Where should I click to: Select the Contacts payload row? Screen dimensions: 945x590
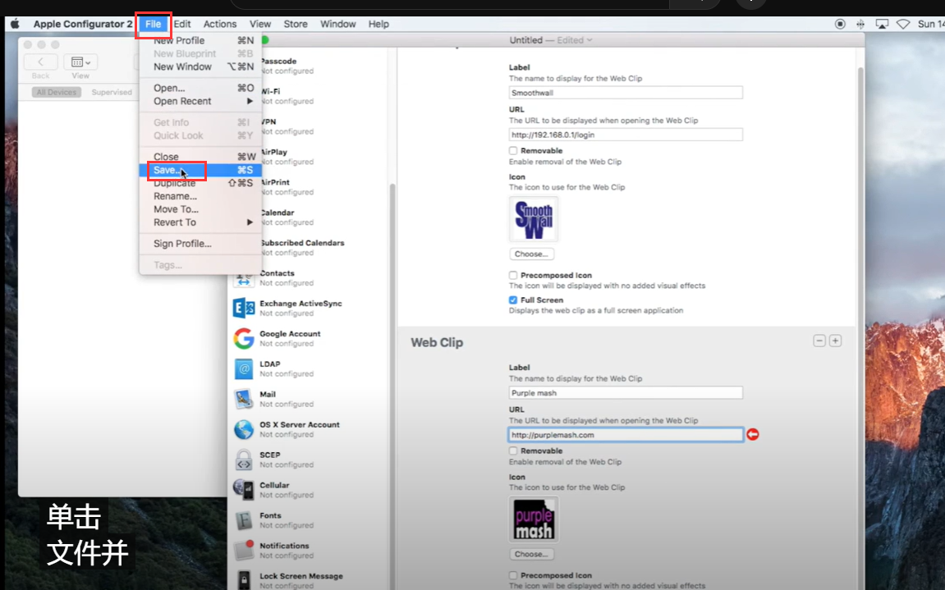coord(307,278)
